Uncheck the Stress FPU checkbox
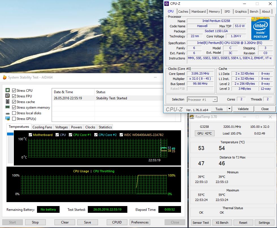 [14, 96]
